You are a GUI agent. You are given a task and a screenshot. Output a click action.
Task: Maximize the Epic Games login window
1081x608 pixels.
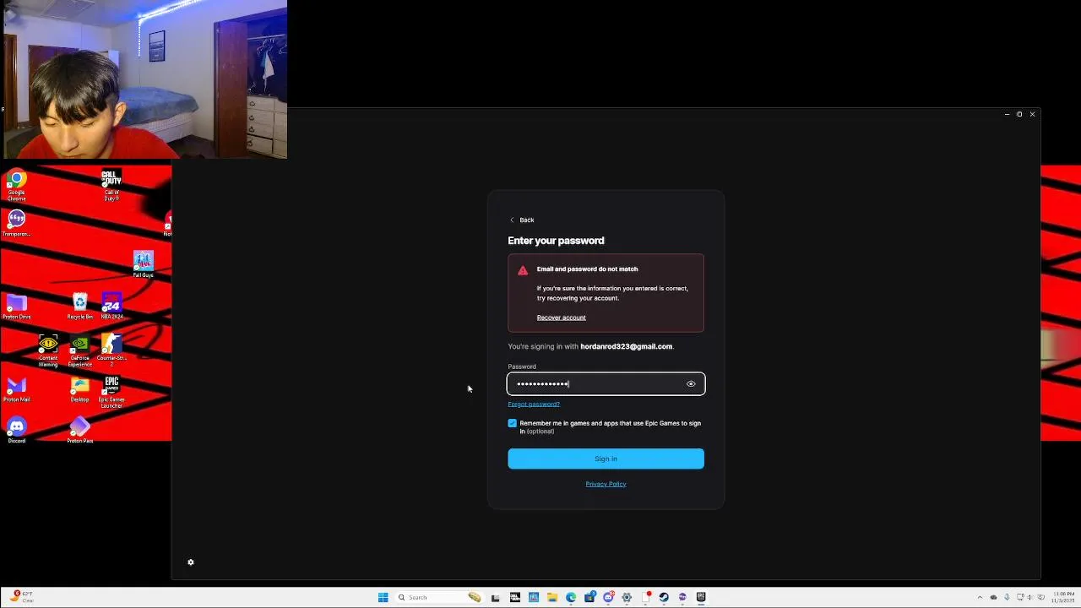click(x=1019, y=114)
